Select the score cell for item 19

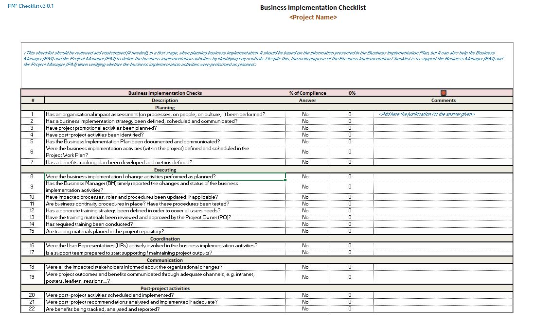[x=350, y=277]
